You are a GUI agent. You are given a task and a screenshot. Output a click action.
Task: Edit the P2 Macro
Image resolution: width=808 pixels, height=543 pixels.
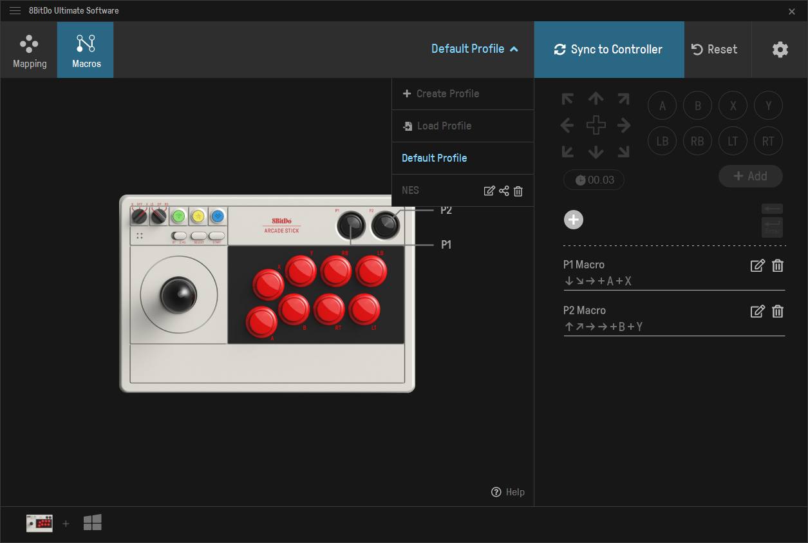point(758,311)
